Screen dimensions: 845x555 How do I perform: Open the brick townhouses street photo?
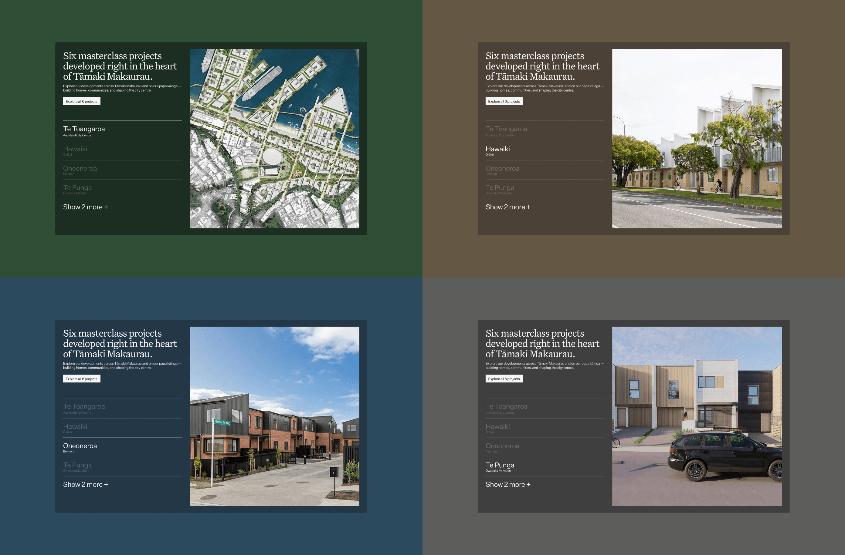pyautogui.click(x=274, y=416)
